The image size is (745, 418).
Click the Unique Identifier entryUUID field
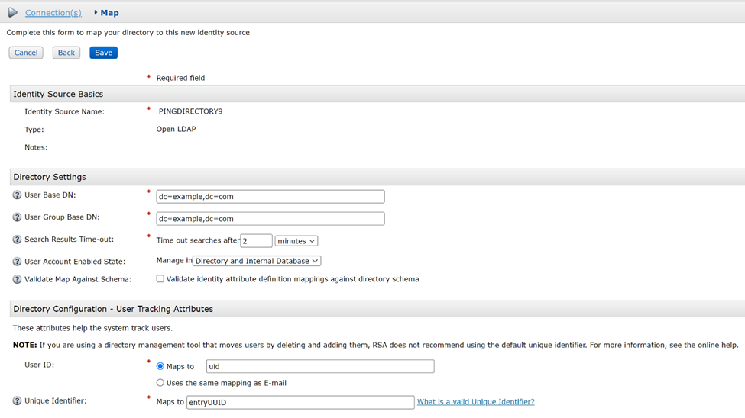click(x=300, y=402)
